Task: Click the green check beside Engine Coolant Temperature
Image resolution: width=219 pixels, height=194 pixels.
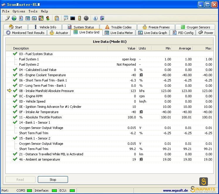Action: [x=15, y=75]
